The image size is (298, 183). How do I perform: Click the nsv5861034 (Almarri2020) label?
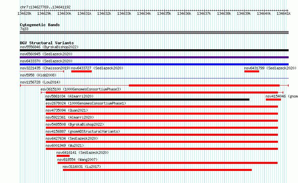pyautogui.click(x=69, y=96)
